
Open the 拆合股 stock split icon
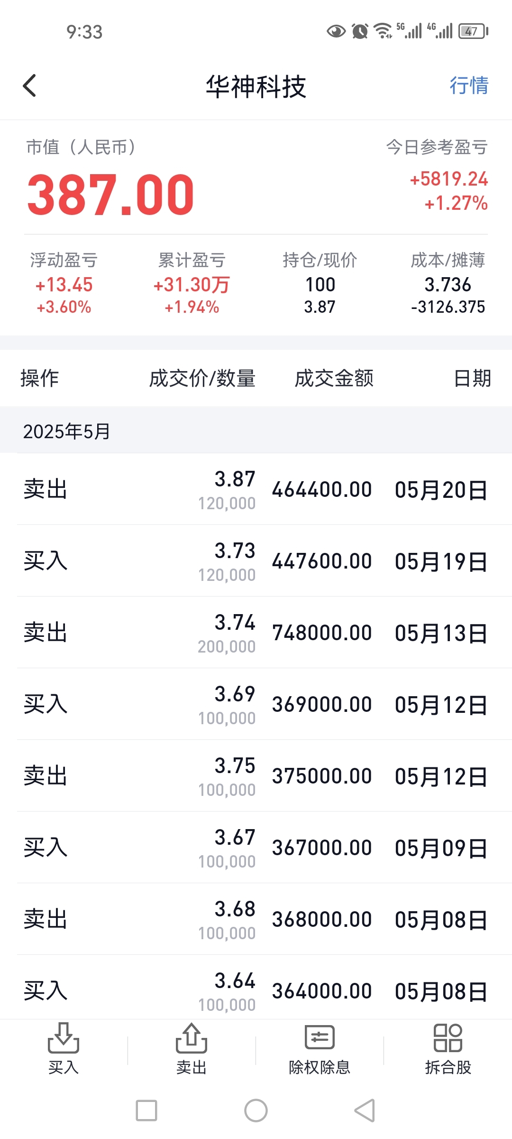pyautogui.click(x=448, y=1049)
